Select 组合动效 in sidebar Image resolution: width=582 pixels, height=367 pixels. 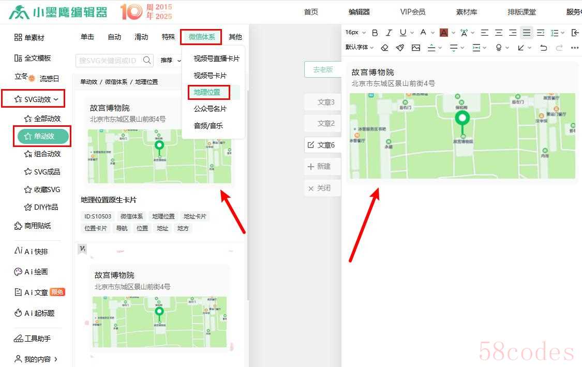click(x=42, y=154)
